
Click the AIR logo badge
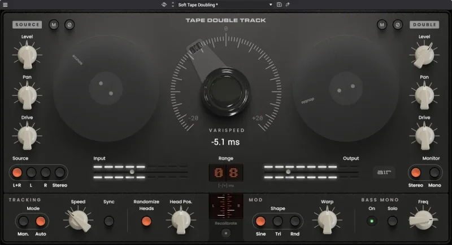384,172
